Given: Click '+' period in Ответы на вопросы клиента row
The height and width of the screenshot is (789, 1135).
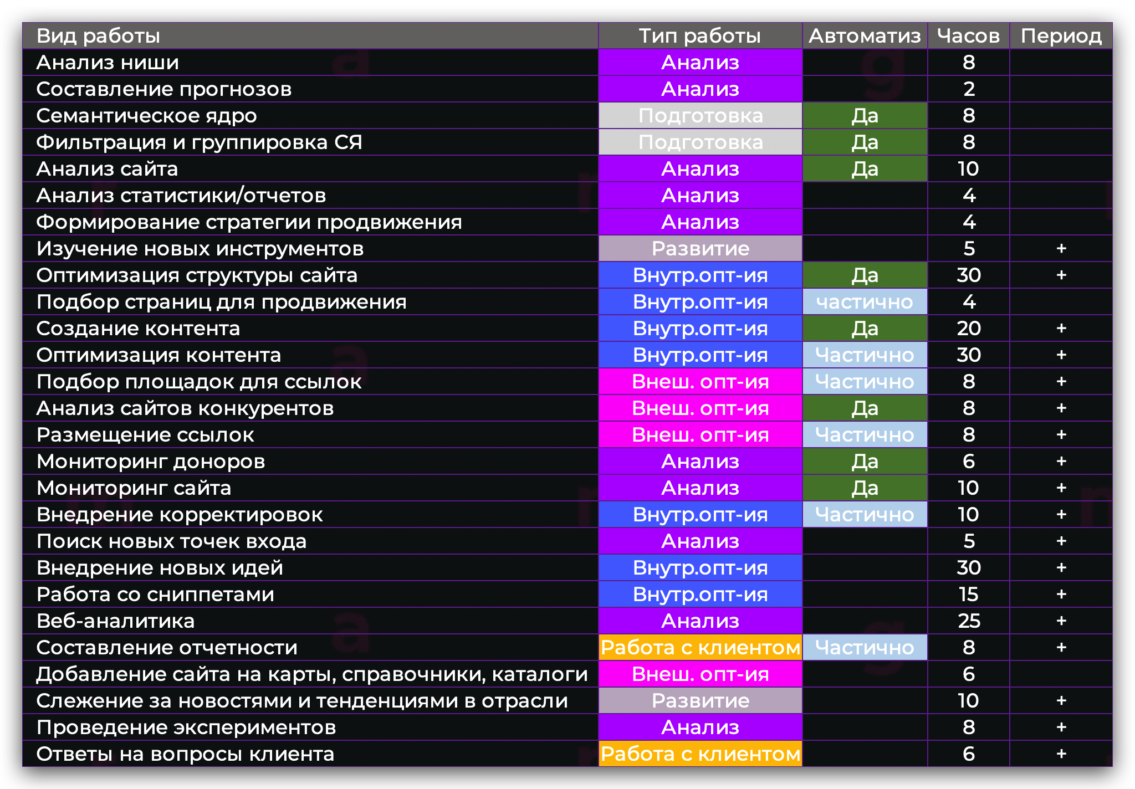Looking at the screenshot, I should (x=1061, y=754).
